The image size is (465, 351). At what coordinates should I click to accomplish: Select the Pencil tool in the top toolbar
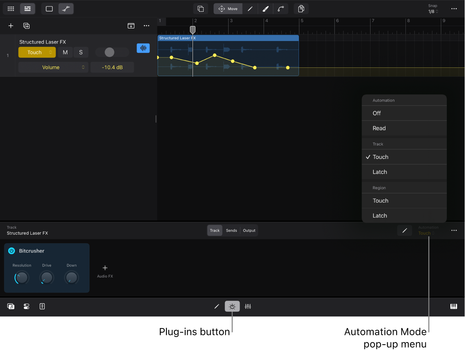pyautogui.click(x=250, y=9)
